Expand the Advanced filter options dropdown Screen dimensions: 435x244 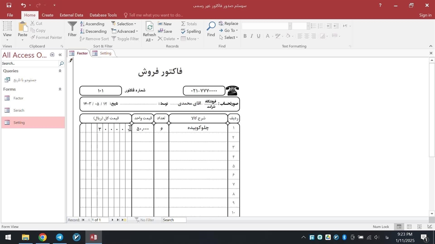(x=125, y=31)
